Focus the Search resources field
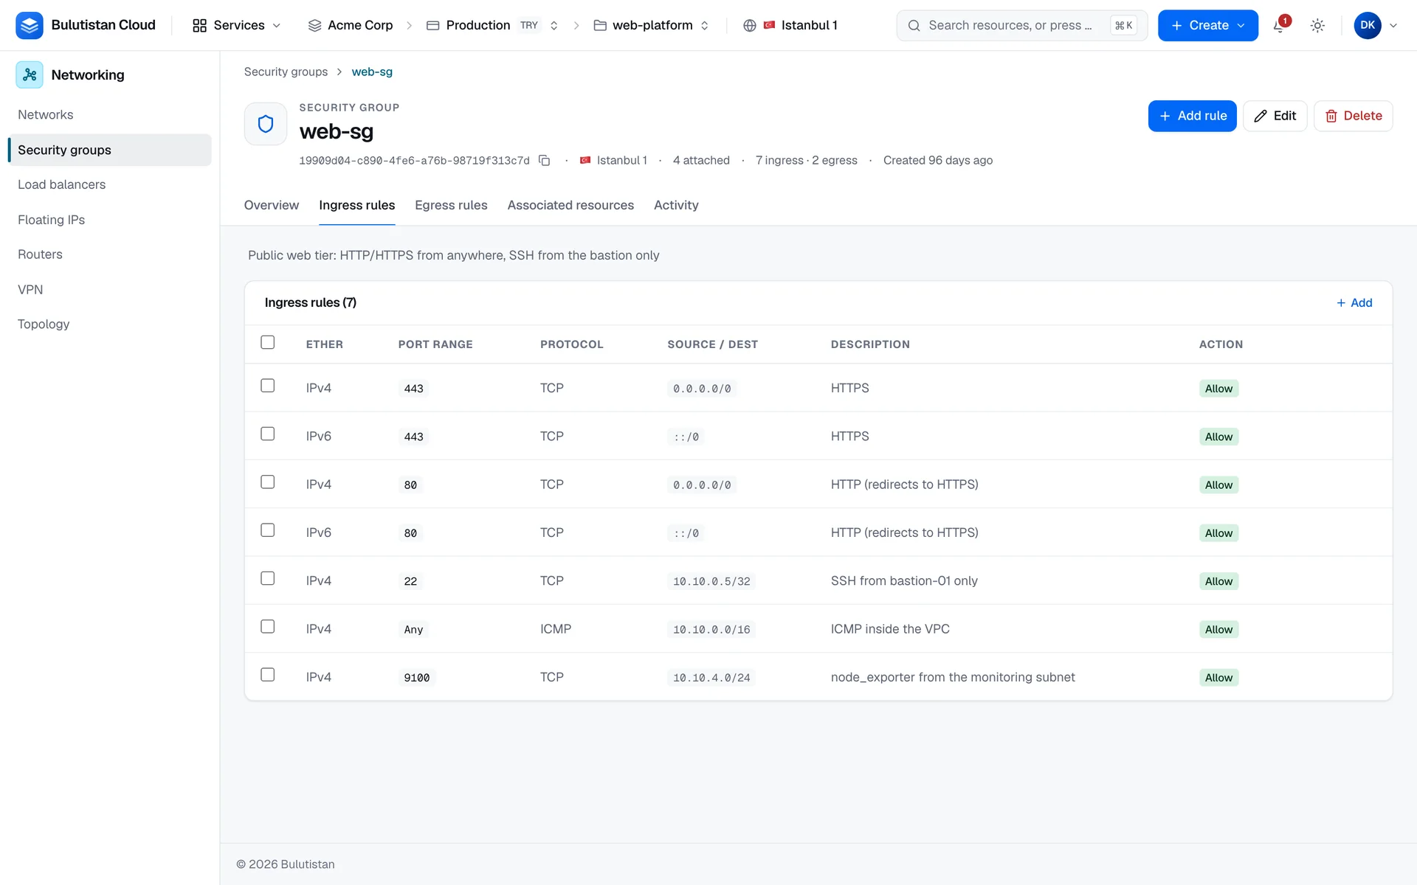Image resolution: width=1417 pixels, height=885 pixels. point(1021,25)
